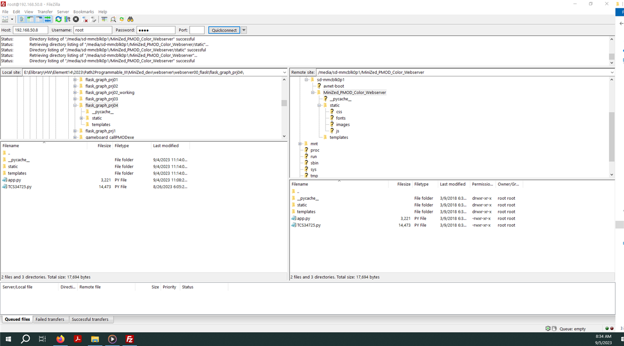Select local app.py file
The image size is (624, 346).
click(x=14, y=180)
